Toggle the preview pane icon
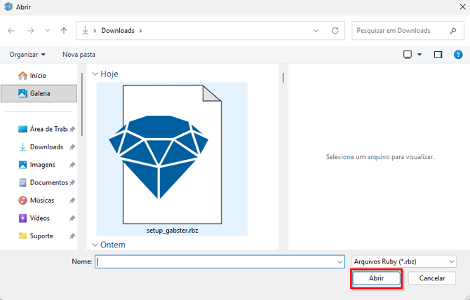This screenshot has height=300, width=470. click(438, 54)
